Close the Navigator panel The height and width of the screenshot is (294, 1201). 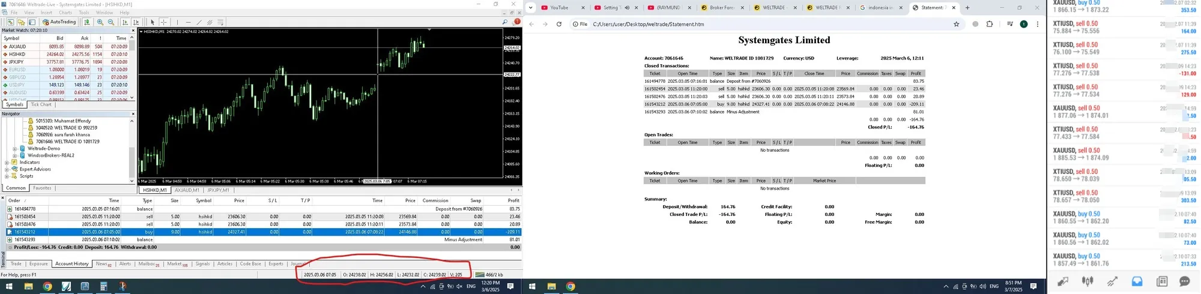[133, 113]
